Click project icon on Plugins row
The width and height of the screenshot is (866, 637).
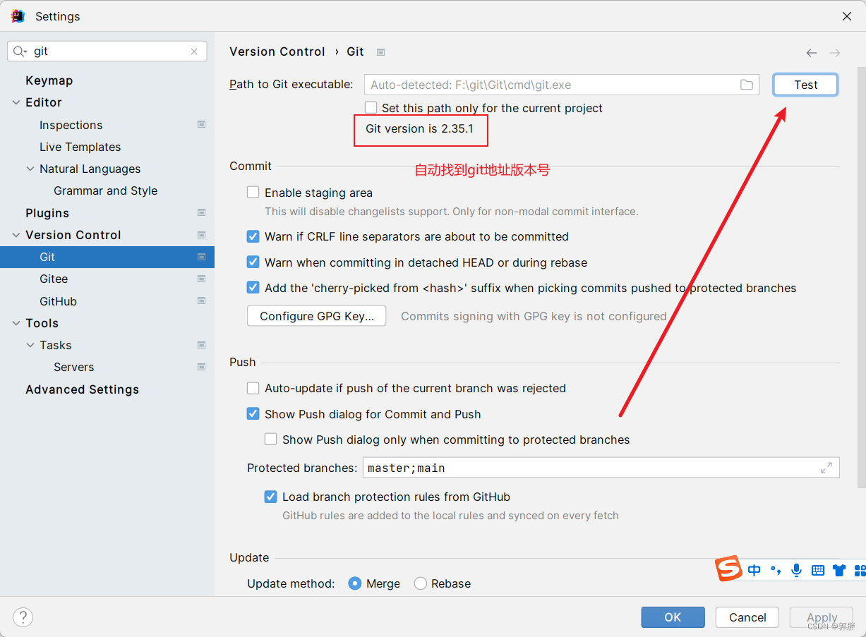click(x=202, y=213)
